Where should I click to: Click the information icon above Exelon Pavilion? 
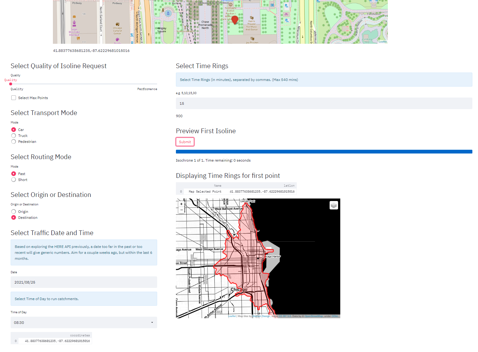(x=231, y=5)
